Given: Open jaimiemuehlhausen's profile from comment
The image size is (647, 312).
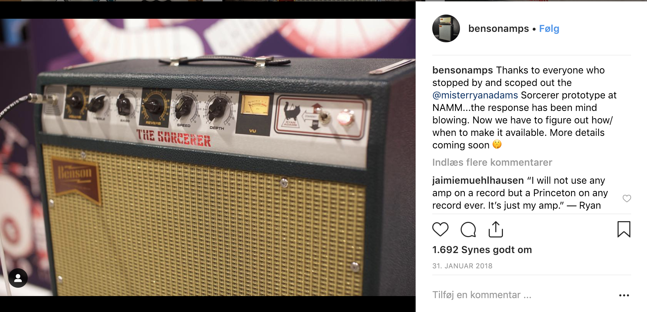Looking at the screenshot, I should tap(478, 181).
